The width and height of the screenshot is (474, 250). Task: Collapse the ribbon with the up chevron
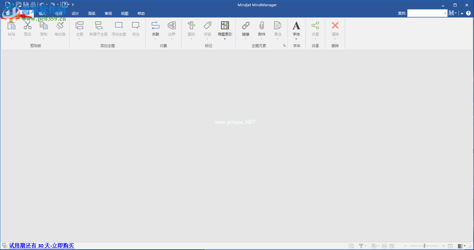(x=462, y=13)
